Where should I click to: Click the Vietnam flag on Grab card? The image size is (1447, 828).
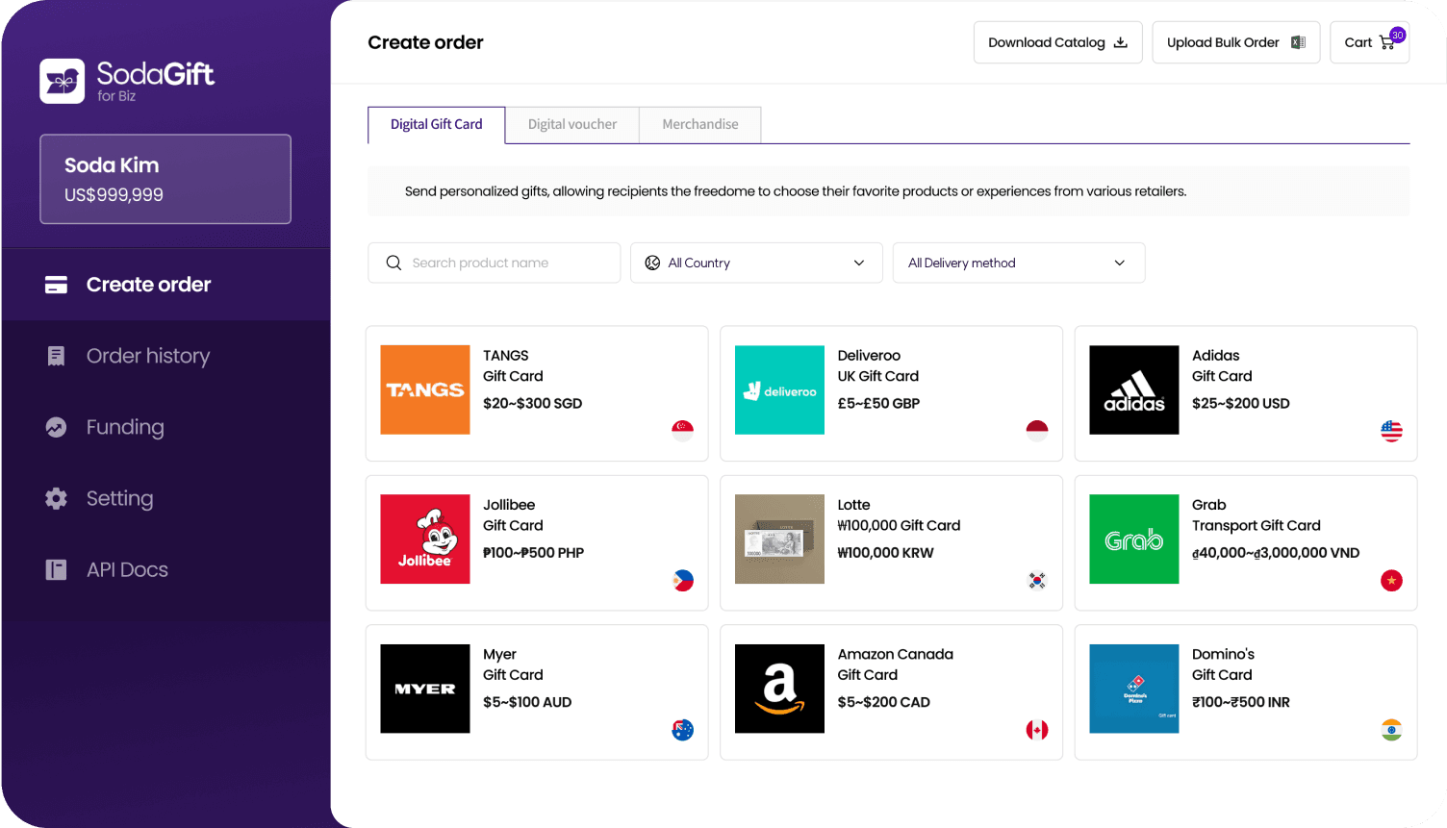(x=1391, y=580)
